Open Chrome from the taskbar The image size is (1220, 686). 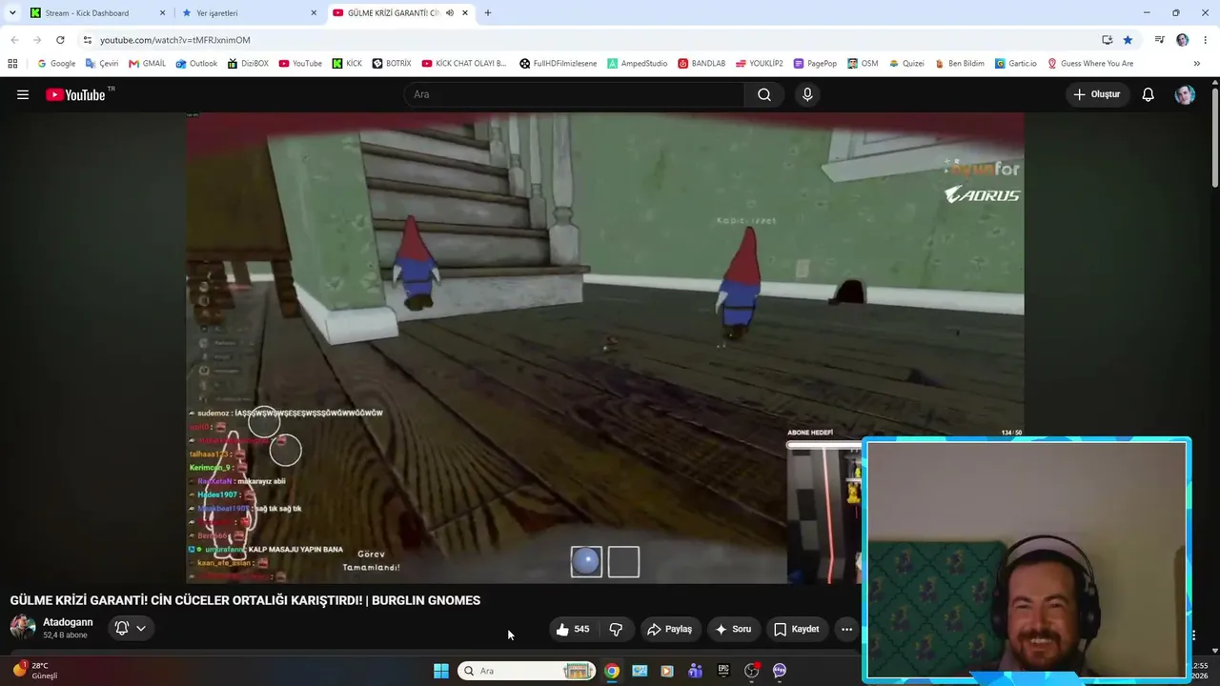tap(612, 671)
